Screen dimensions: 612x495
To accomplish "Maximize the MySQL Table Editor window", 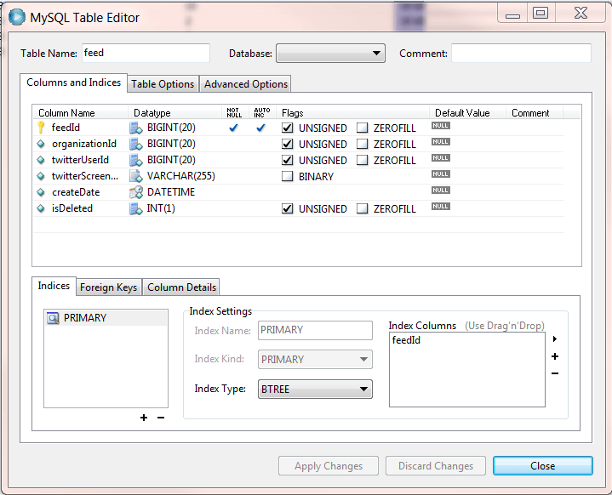I will click(x=541, y=13).
